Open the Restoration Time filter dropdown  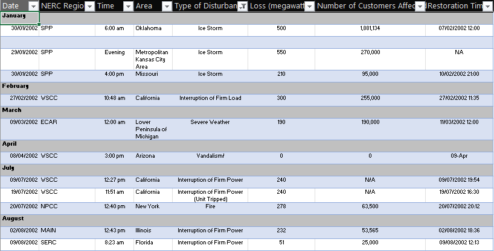point(487,6)
